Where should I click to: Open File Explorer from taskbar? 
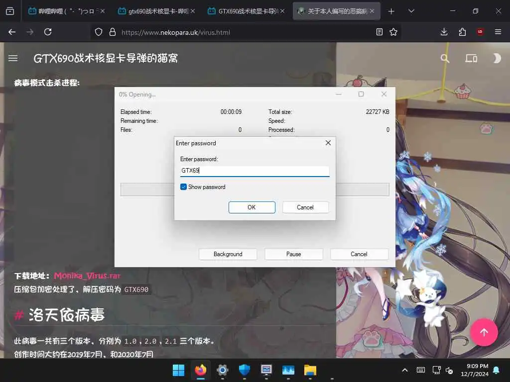pyautogui.click(x=310, y=370)
